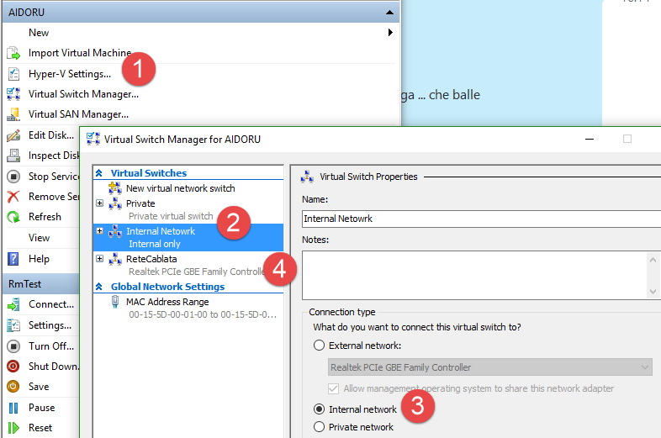Click the Edit Disk pencil icon
The width and height of the screenshot is (661, 438).
[13, 135]
